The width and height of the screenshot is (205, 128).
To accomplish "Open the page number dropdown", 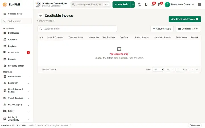I will click(x=180, y=69).
